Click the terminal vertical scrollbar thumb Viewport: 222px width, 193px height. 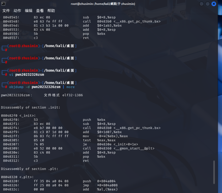click(x=214, y=172)
